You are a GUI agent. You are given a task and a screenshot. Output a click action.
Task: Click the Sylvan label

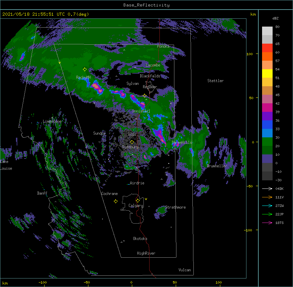(133, 84)
